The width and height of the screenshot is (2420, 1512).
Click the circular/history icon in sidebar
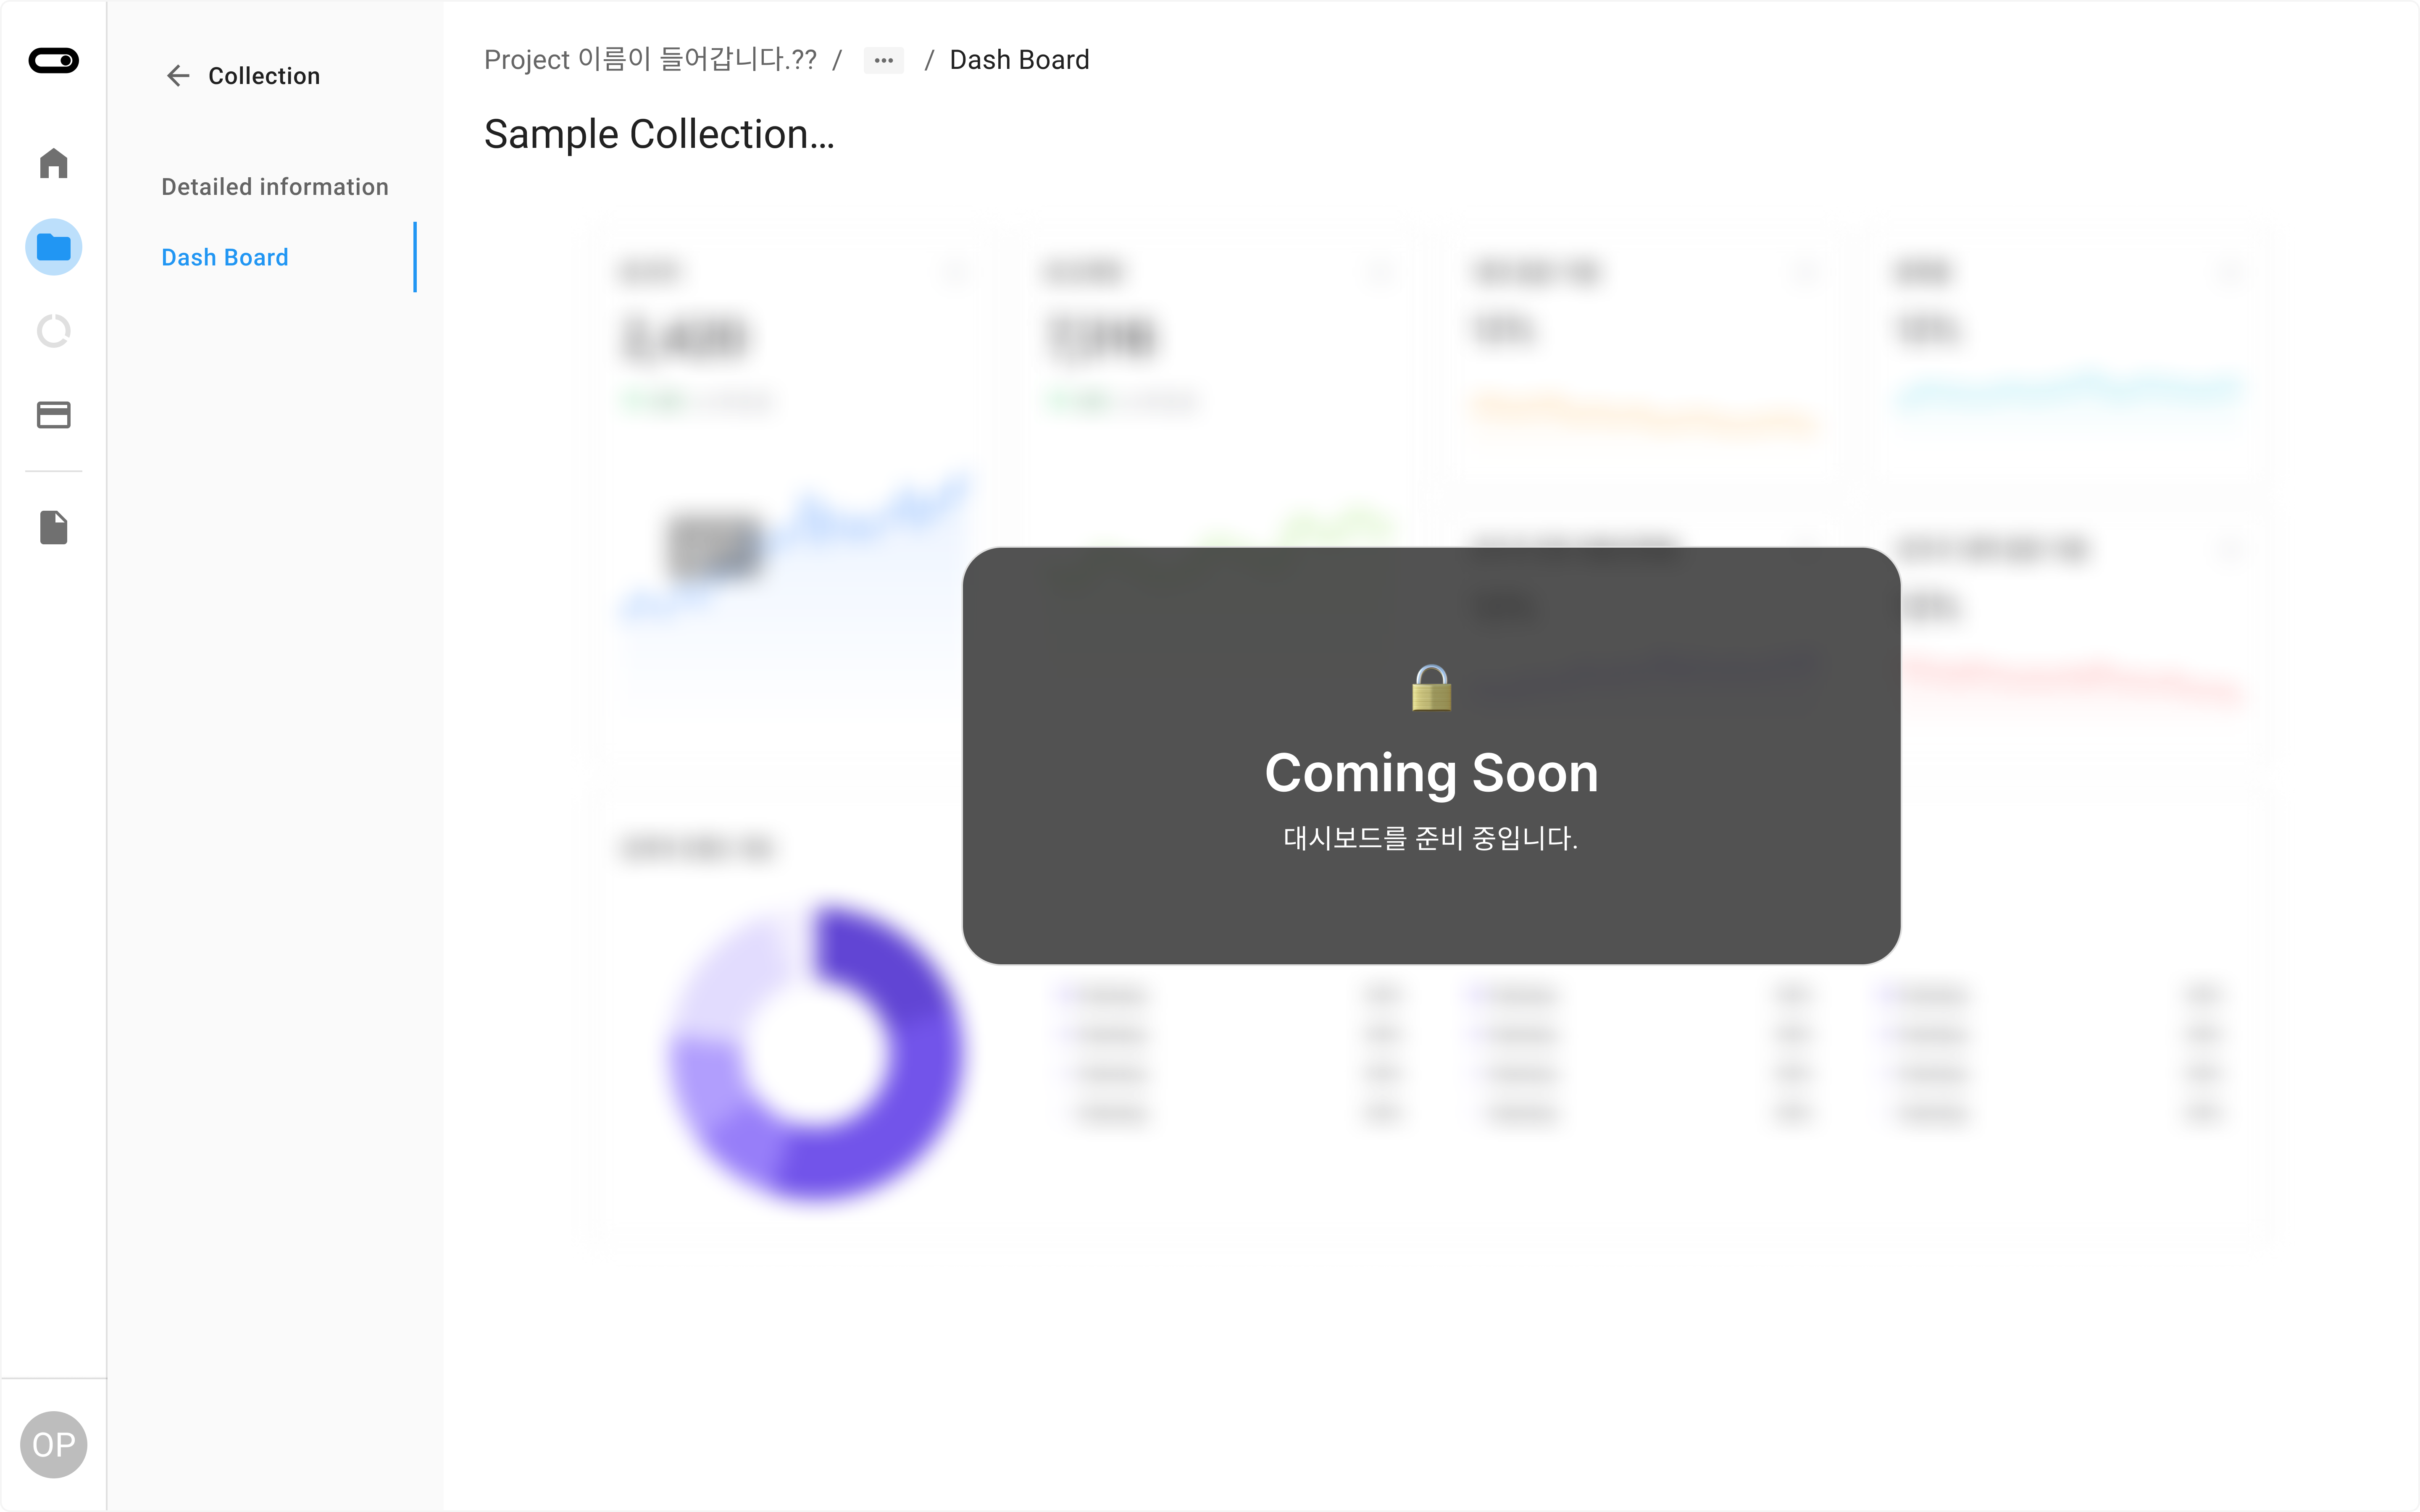pos(54,331)
